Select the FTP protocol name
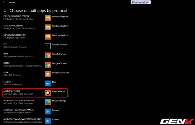 coord(5,44)
